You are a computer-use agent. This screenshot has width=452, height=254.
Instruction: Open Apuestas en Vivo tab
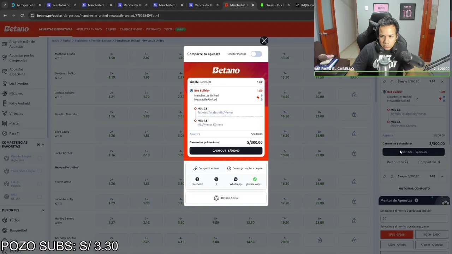coord(89,29)
